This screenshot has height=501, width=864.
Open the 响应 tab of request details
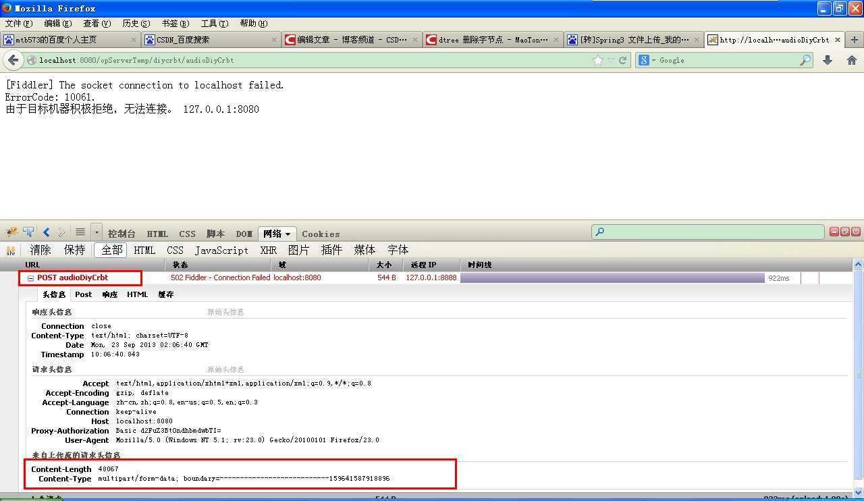point(109,294)
